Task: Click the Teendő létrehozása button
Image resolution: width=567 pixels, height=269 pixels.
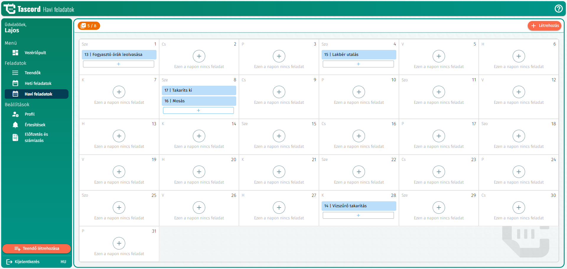Action: click(x=37, y=249)
